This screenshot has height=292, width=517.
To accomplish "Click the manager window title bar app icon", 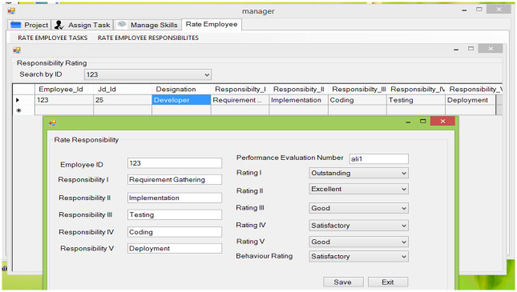I will pos(11,11).
